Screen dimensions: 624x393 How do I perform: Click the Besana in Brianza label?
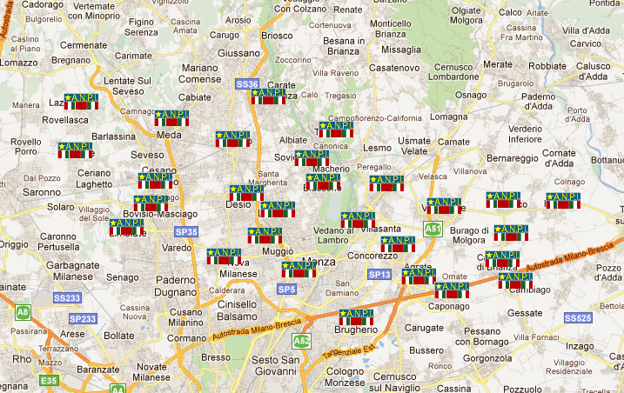(344, 46)
